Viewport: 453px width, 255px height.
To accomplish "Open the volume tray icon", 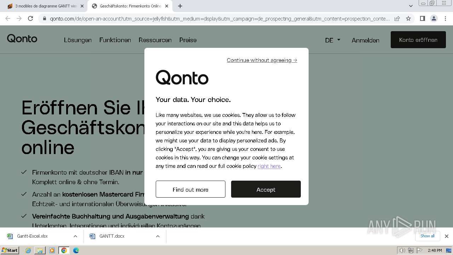I will [x=402, y=250].
